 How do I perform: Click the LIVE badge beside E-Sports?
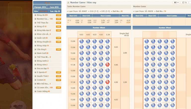(x=58, y=72)
